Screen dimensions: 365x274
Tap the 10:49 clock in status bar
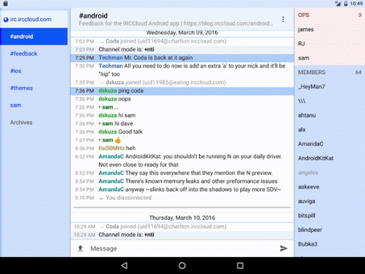pyautogui.click(x=356, y=4)
